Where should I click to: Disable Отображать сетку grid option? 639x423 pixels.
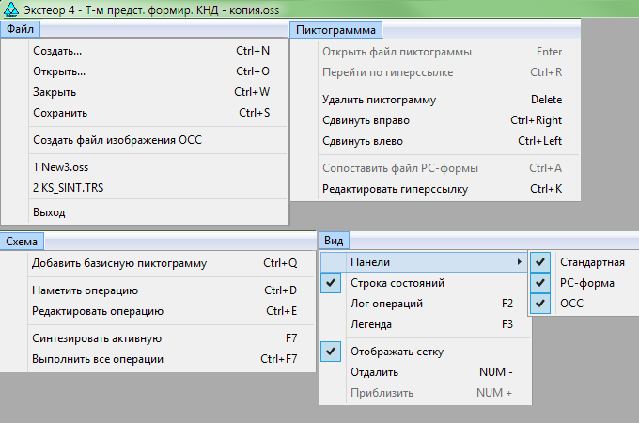point(331,352)
